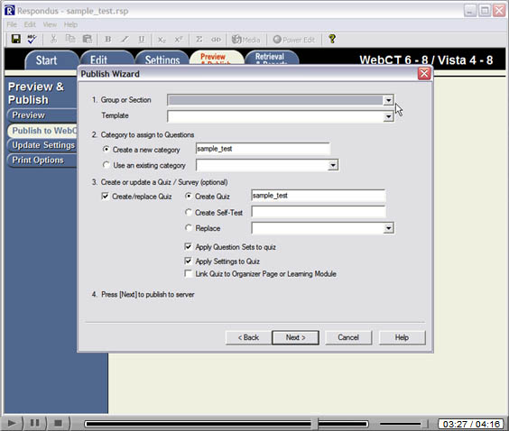This screenshot has width=509, height=431.
Task: Click the 03:27 / 04:16 time display
Action: tap(471, 424)
